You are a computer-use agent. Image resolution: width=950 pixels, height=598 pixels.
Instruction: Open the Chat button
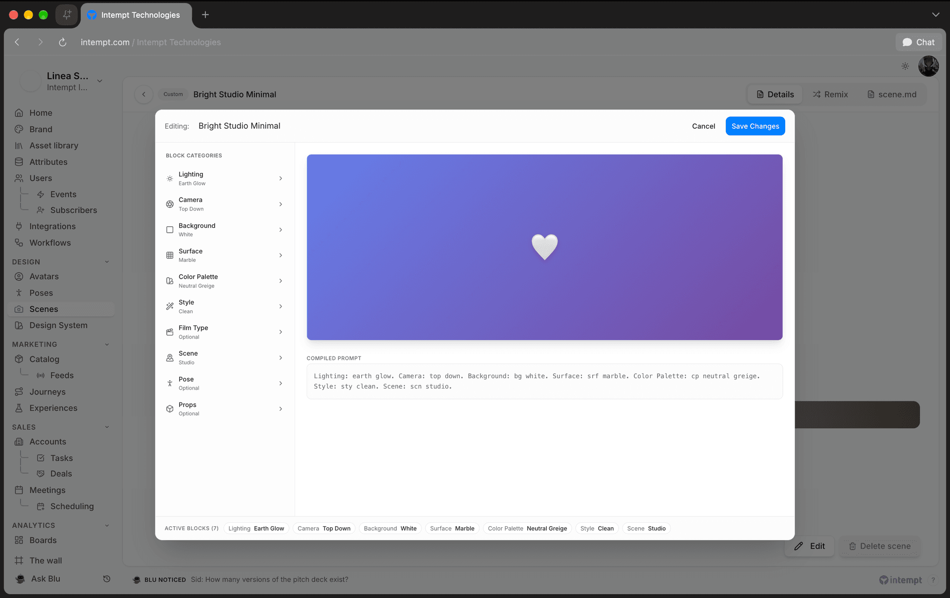(x=918, y=42)
